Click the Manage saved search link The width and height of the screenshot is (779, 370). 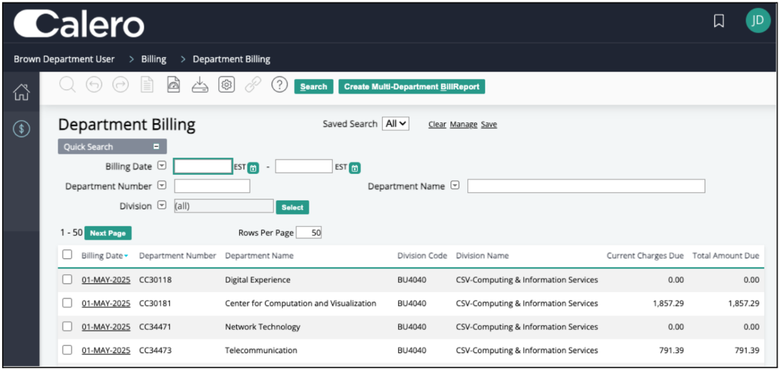[x=463, y=124]
